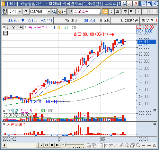159x150 pixels.
Task: Click the 신 button beside stock name
Action: click(x=70, y=12)
